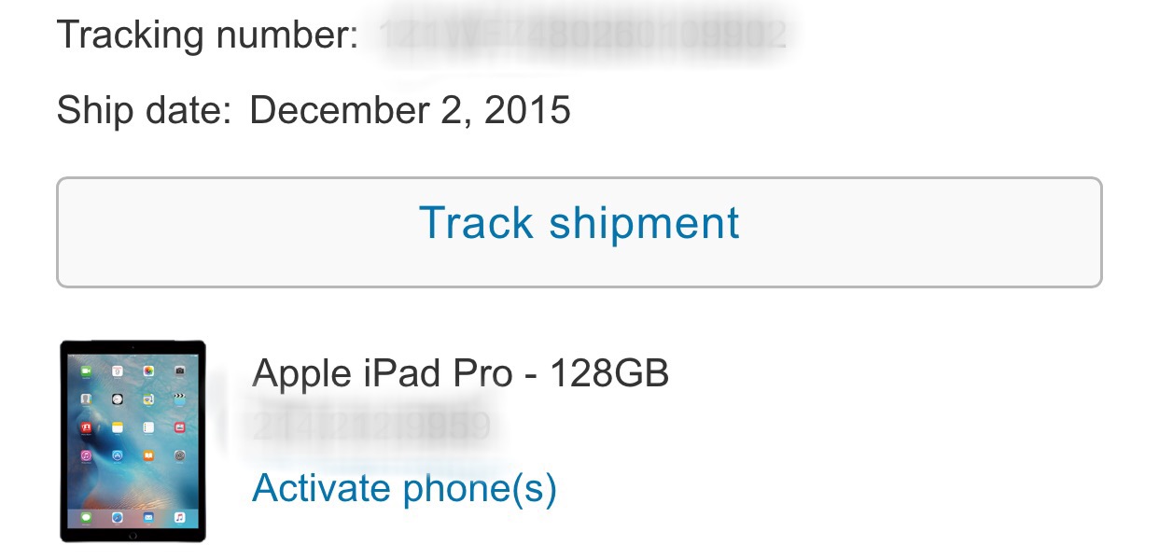Screen dimensions: 1159x559
Task: Click the Music icon in iPad dock
Action: 180,517
